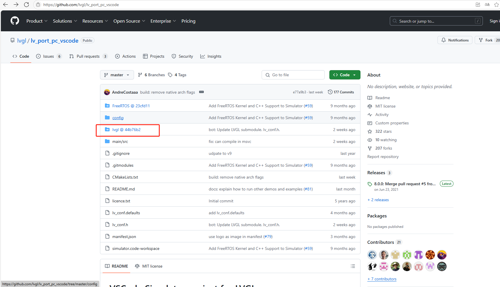Open manifest.json file
The image size is (500, 287).
point(124,237)
